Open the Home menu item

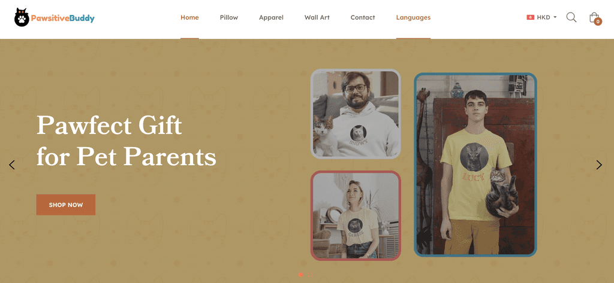(x=189, y=17)
